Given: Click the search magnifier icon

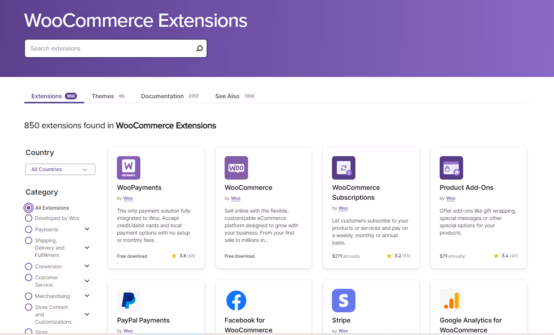Looking at the screenshot, I should [199, 48].
